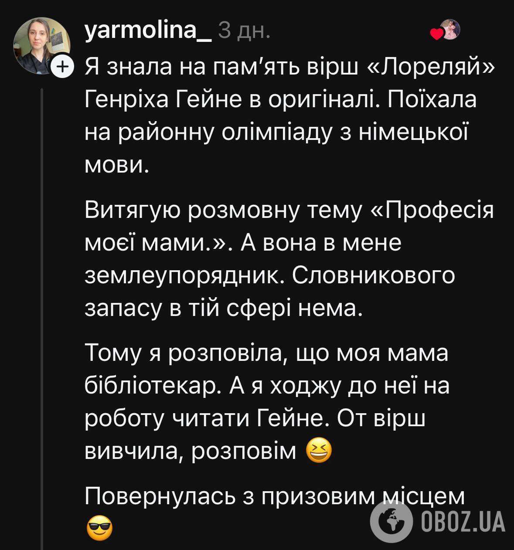The height and width of the screenshot is (550, 514).
Task: Click the vertical reply thread bar
Action: (41, 305)
